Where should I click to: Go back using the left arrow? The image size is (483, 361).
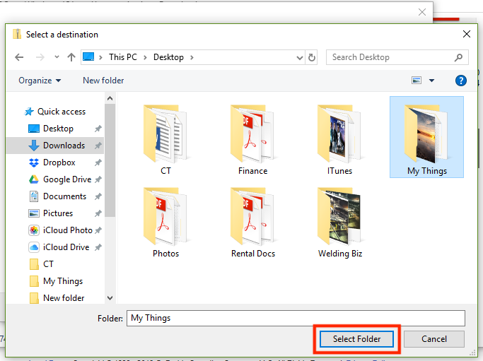(19, 57)
